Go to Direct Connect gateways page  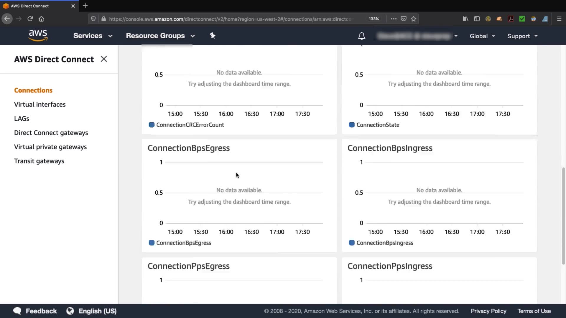(x=51, y=133)
